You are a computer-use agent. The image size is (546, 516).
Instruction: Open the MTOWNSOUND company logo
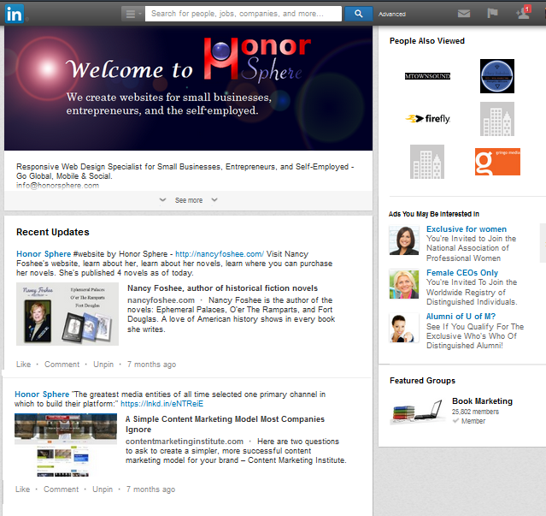[x=427, y=76]
